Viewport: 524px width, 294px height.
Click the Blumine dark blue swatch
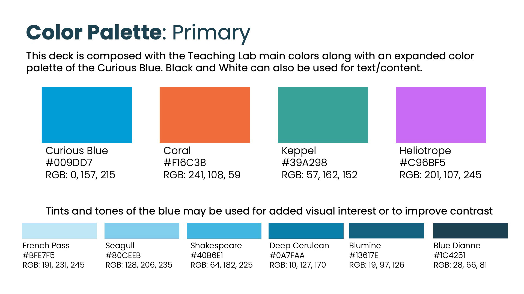pos(387,231)
